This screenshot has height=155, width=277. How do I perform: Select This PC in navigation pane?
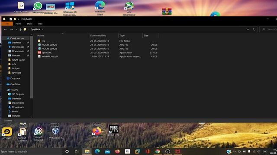pos(14,90)
